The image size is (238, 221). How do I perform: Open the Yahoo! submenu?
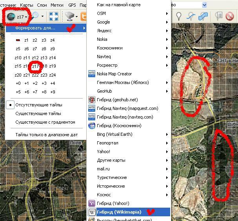pos(129,152)
